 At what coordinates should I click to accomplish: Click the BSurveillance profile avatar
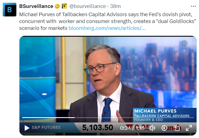[x=10, y=10]
